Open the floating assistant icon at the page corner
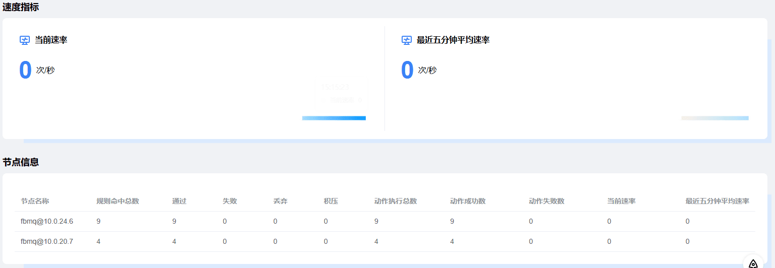Viewport: 775px width, 268px height. [753, 263]
